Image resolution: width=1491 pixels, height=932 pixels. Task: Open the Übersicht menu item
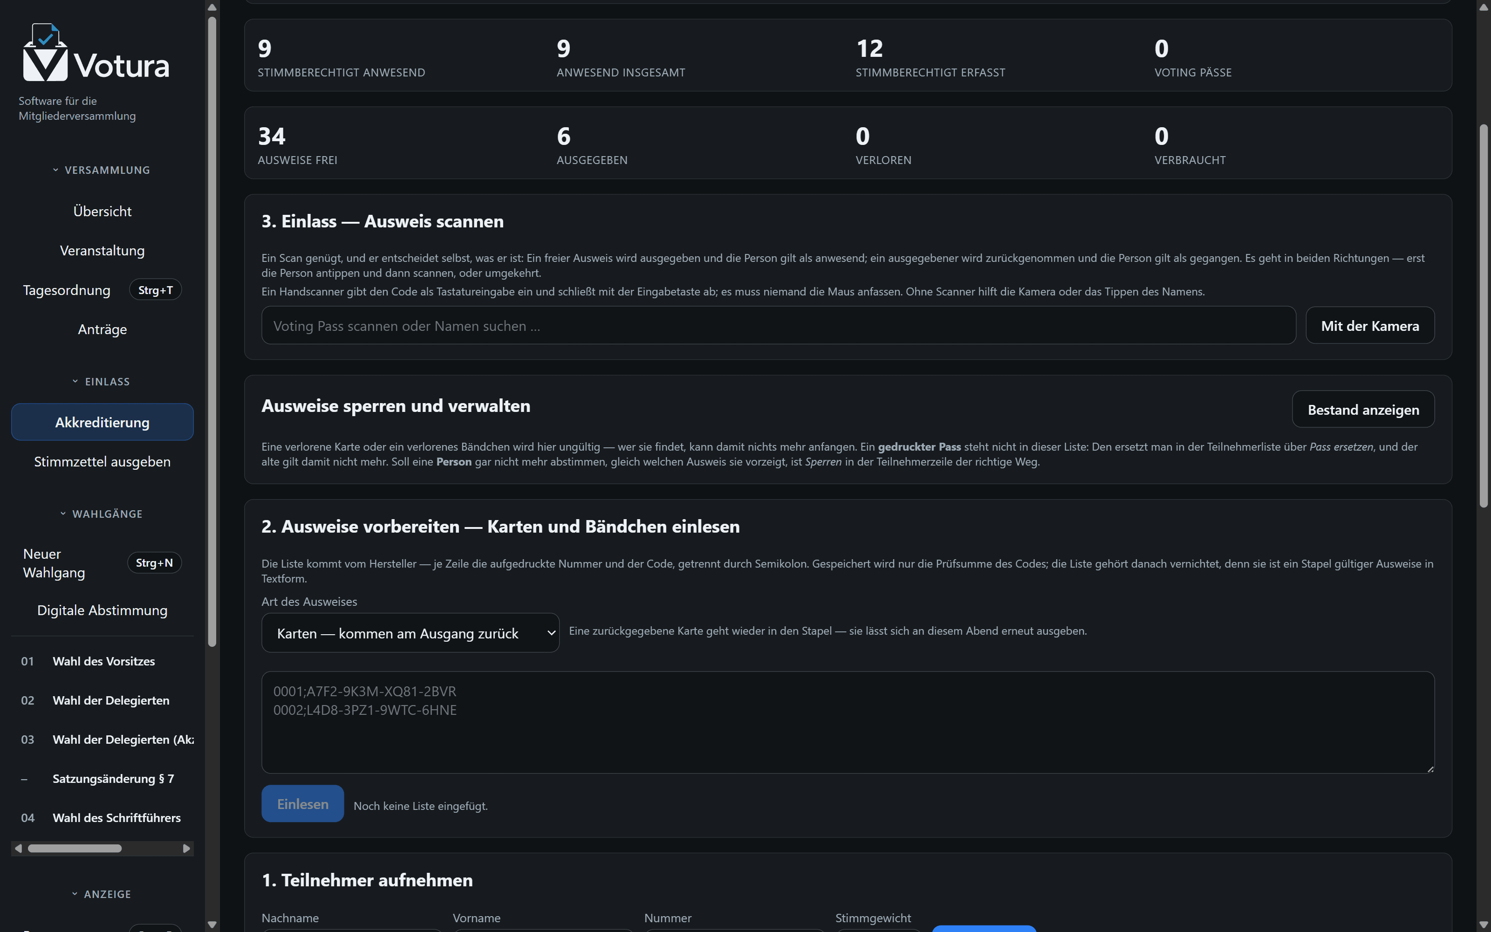click(103, 212)
